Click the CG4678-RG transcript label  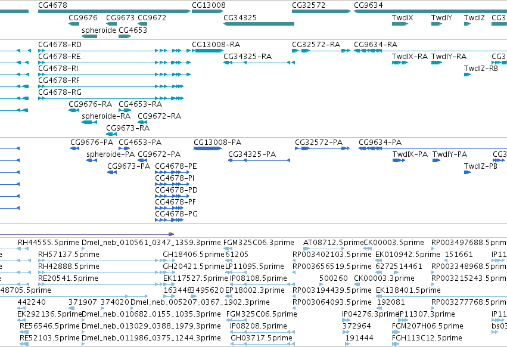pyautogui.click(x=60, y=92)
